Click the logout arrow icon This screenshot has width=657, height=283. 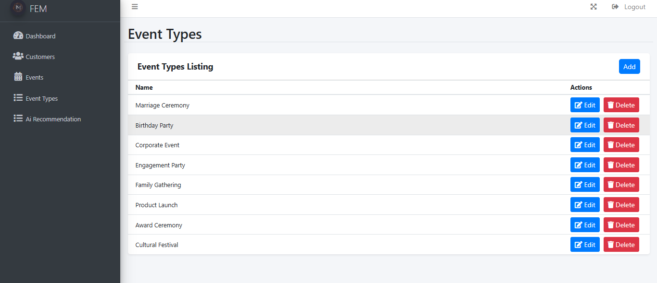point(615,7)
